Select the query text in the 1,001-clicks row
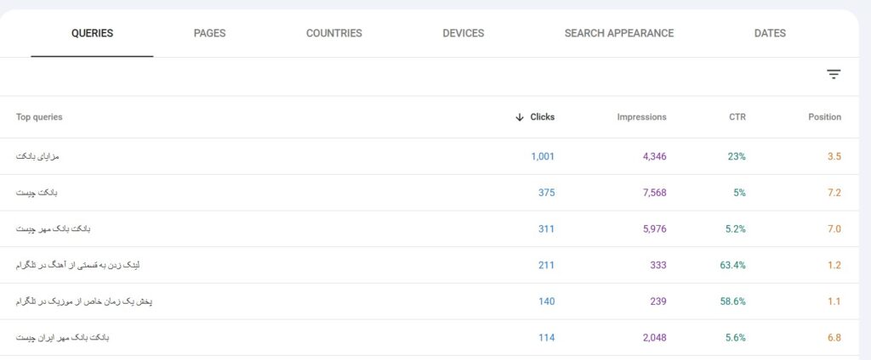Screen dimensions: 871x360 [37, 156]
